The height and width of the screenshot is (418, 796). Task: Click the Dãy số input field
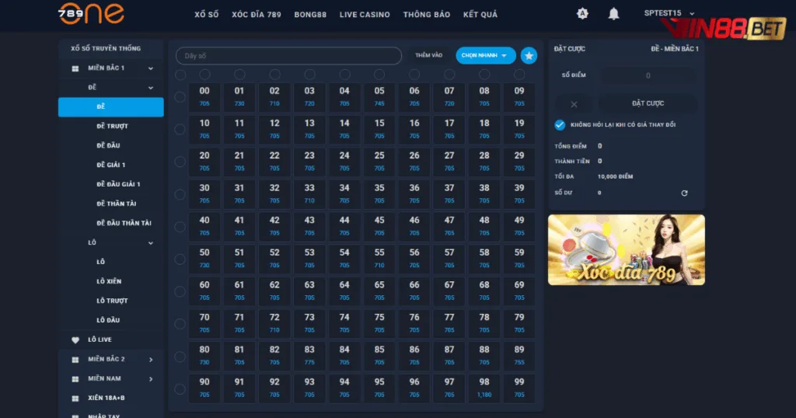(x=288, y=56)
